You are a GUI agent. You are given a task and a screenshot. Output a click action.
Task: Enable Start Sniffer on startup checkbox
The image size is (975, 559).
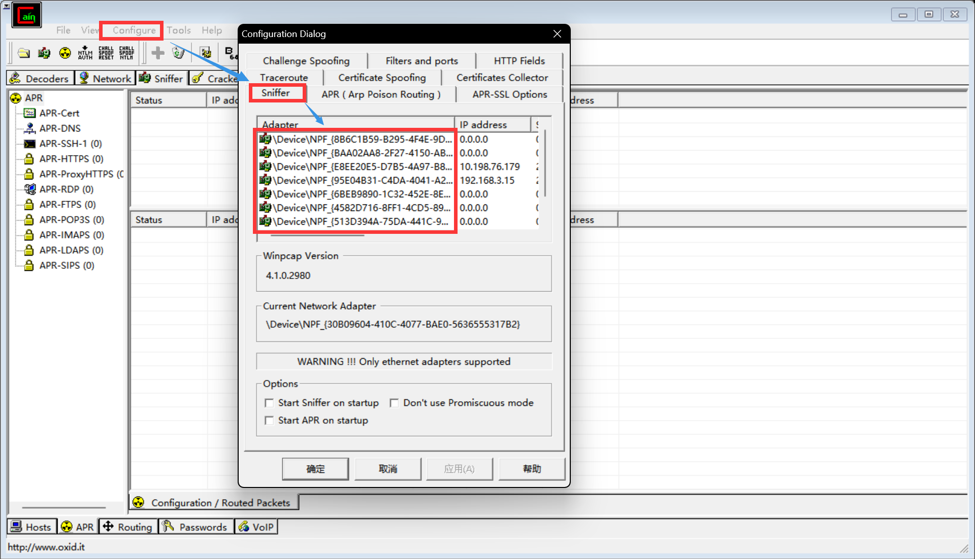(270, 403)
